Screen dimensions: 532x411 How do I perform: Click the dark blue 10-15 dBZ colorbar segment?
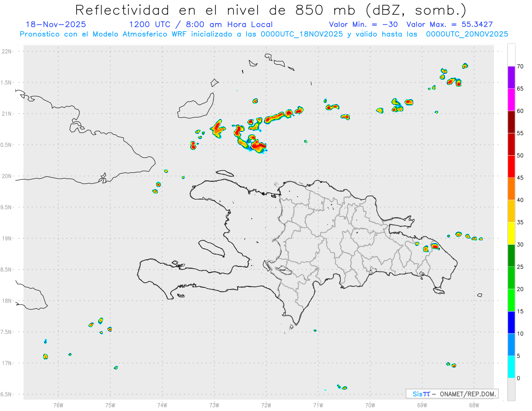click(x=511, y=322)
